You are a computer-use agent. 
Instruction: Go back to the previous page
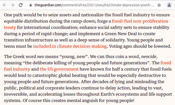pyautogui.click(x=5, y=5)
